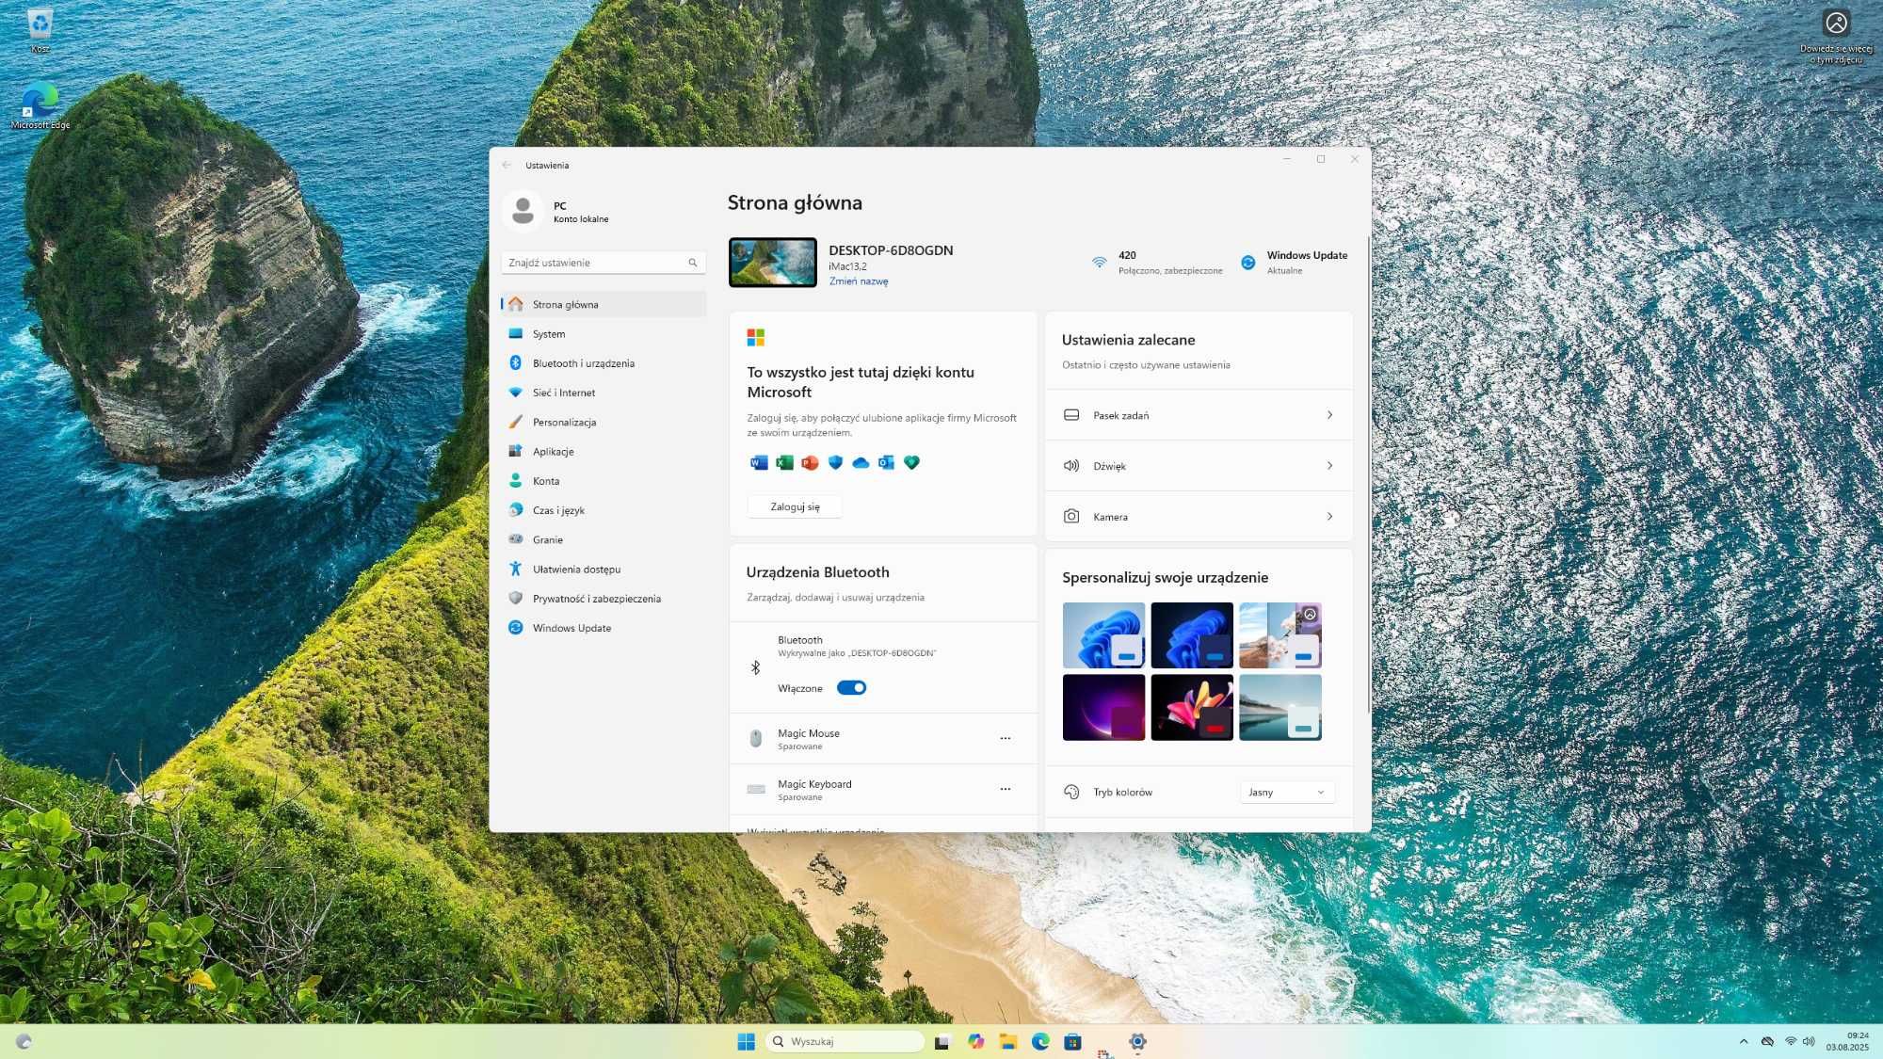Click the volume speaker tray icon
The height and width of the screenshot is (1059, 1883).
[1809, 1041]
